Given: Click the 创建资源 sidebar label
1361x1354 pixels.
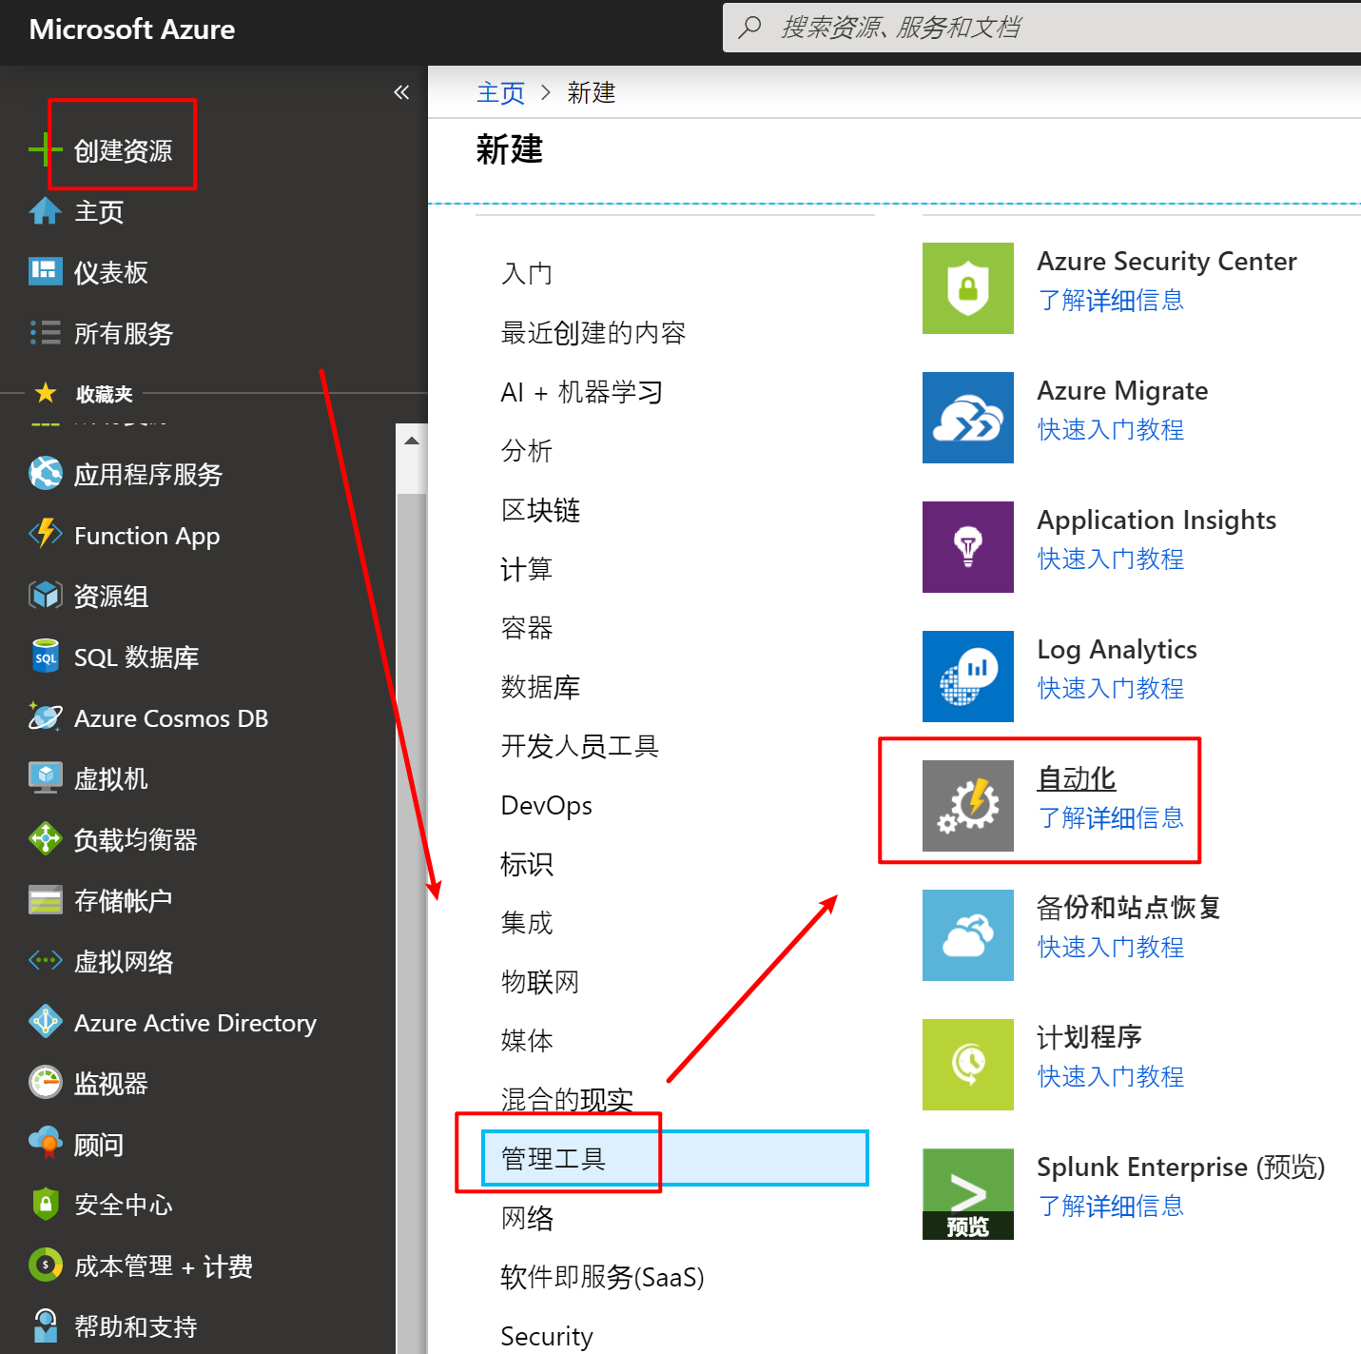Looking at the screenshot, I should 124,150.
